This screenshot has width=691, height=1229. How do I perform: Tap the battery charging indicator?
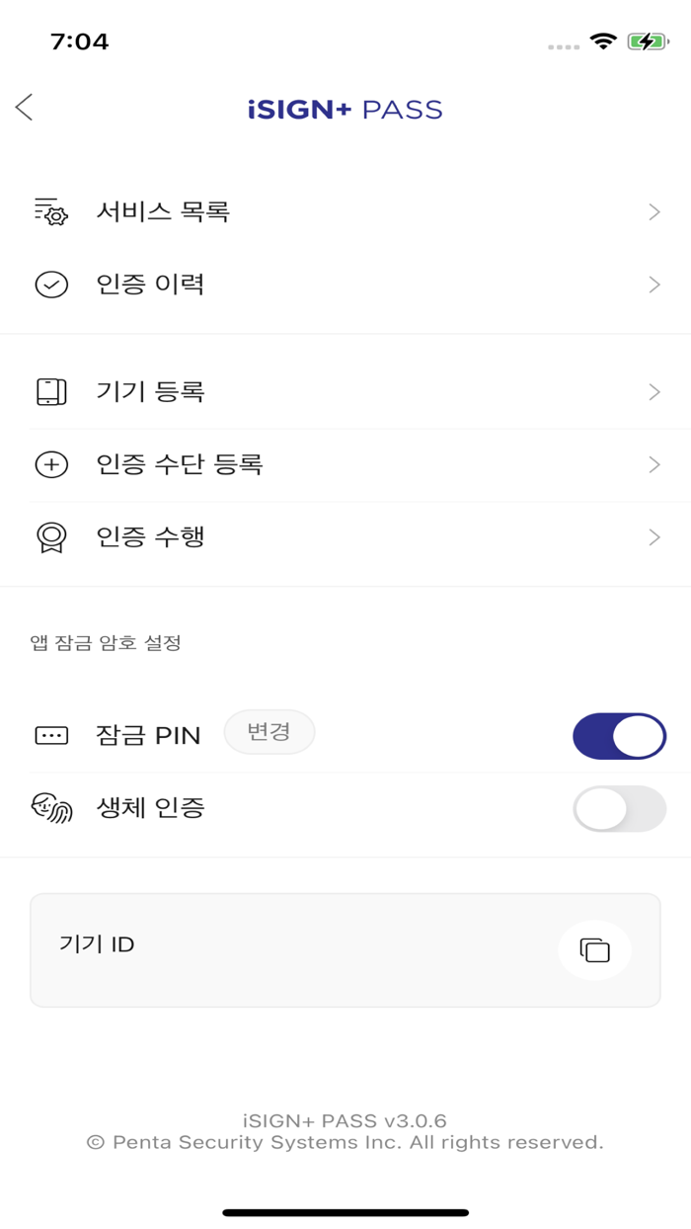[x=648, y=42]
